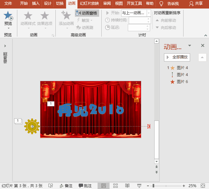Switch to the 开发工具 tab
Image resolution: width=209 pixels, height=189 pixels.
coord(134,3)
